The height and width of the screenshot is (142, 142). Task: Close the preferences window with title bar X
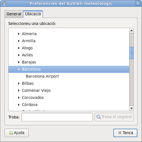point(138,3)
